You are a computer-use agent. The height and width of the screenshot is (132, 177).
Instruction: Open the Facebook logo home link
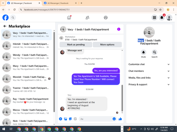tap(5, 18)
